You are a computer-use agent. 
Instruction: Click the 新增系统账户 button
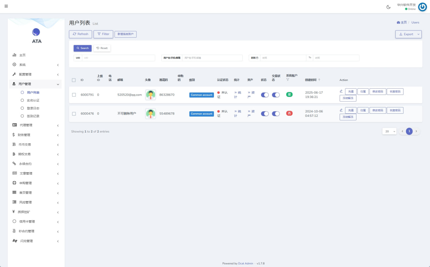(125, 34)
